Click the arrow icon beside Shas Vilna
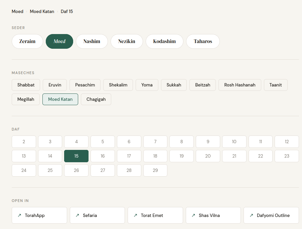The height and width of the screenshot is (229, 302). pyautogui.click(x=194, y=215)
